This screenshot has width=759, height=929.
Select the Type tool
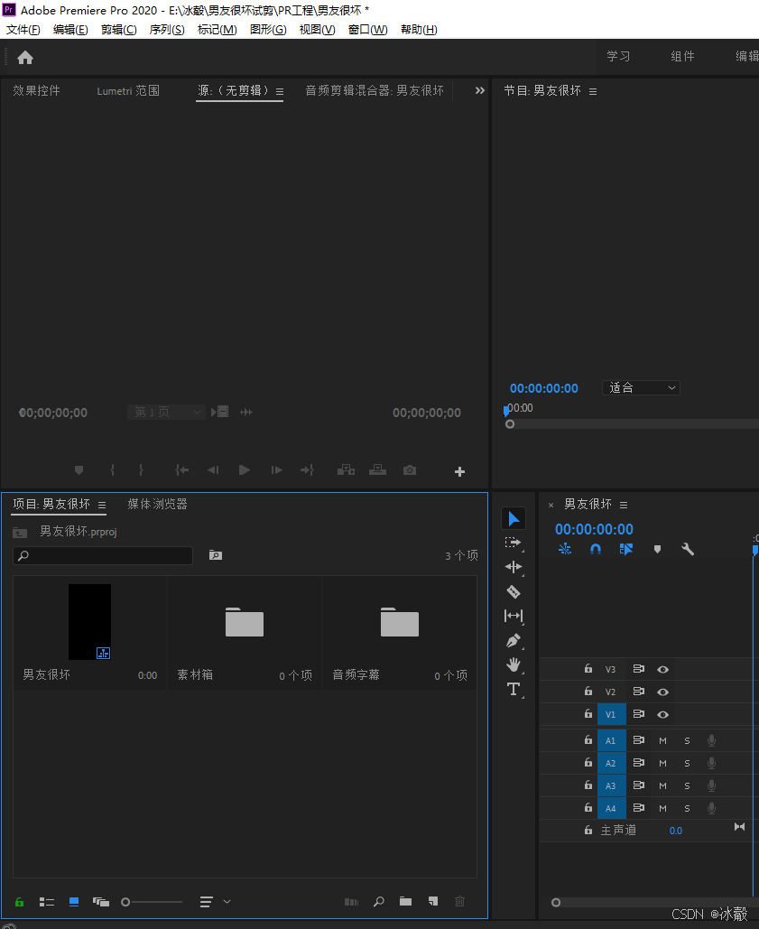tap(514, 689)
